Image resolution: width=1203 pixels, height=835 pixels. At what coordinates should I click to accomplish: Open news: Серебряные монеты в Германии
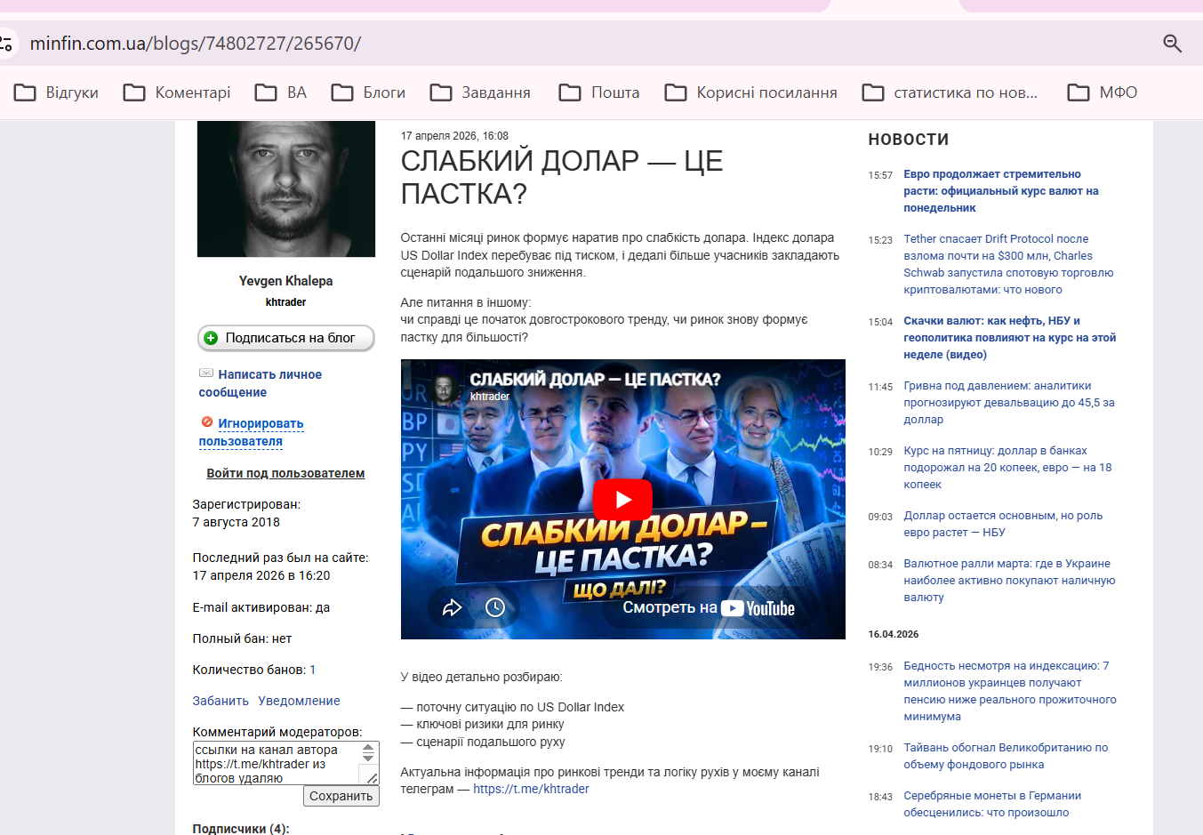point(992,804)
